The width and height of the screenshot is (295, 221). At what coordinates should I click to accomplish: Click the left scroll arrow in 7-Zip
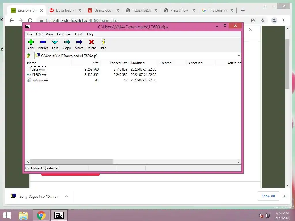click(28, 162)
